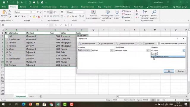Click 'Удалить уровень' button in Sort dialog
The width and height of the screenshot is (190, 107).
point(106,43)
